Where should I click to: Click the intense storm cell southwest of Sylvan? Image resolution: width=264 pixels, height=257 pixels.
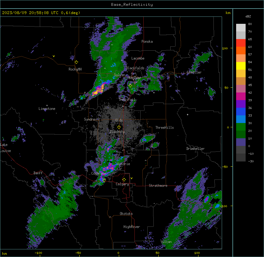point(99,89)
